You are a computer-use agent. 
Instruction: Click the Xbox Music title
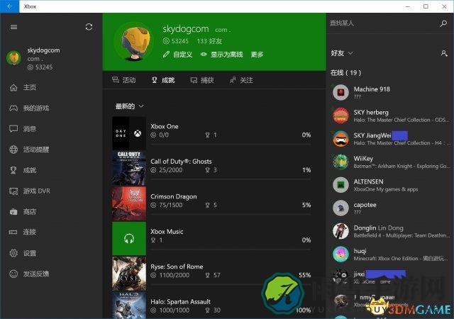point(167,232)
